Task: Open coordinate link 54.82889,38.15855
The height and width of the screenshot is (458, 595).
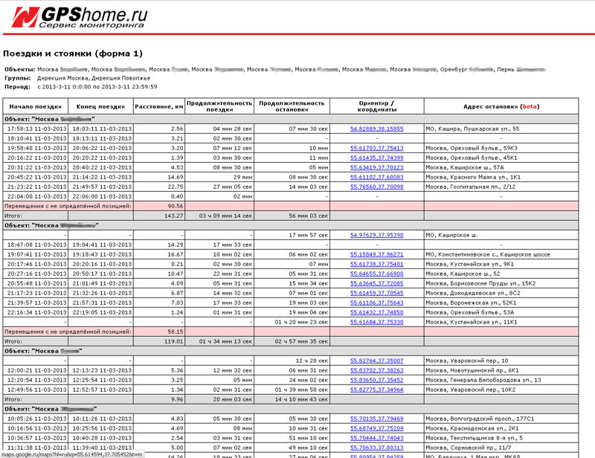Action: [376, 129]
